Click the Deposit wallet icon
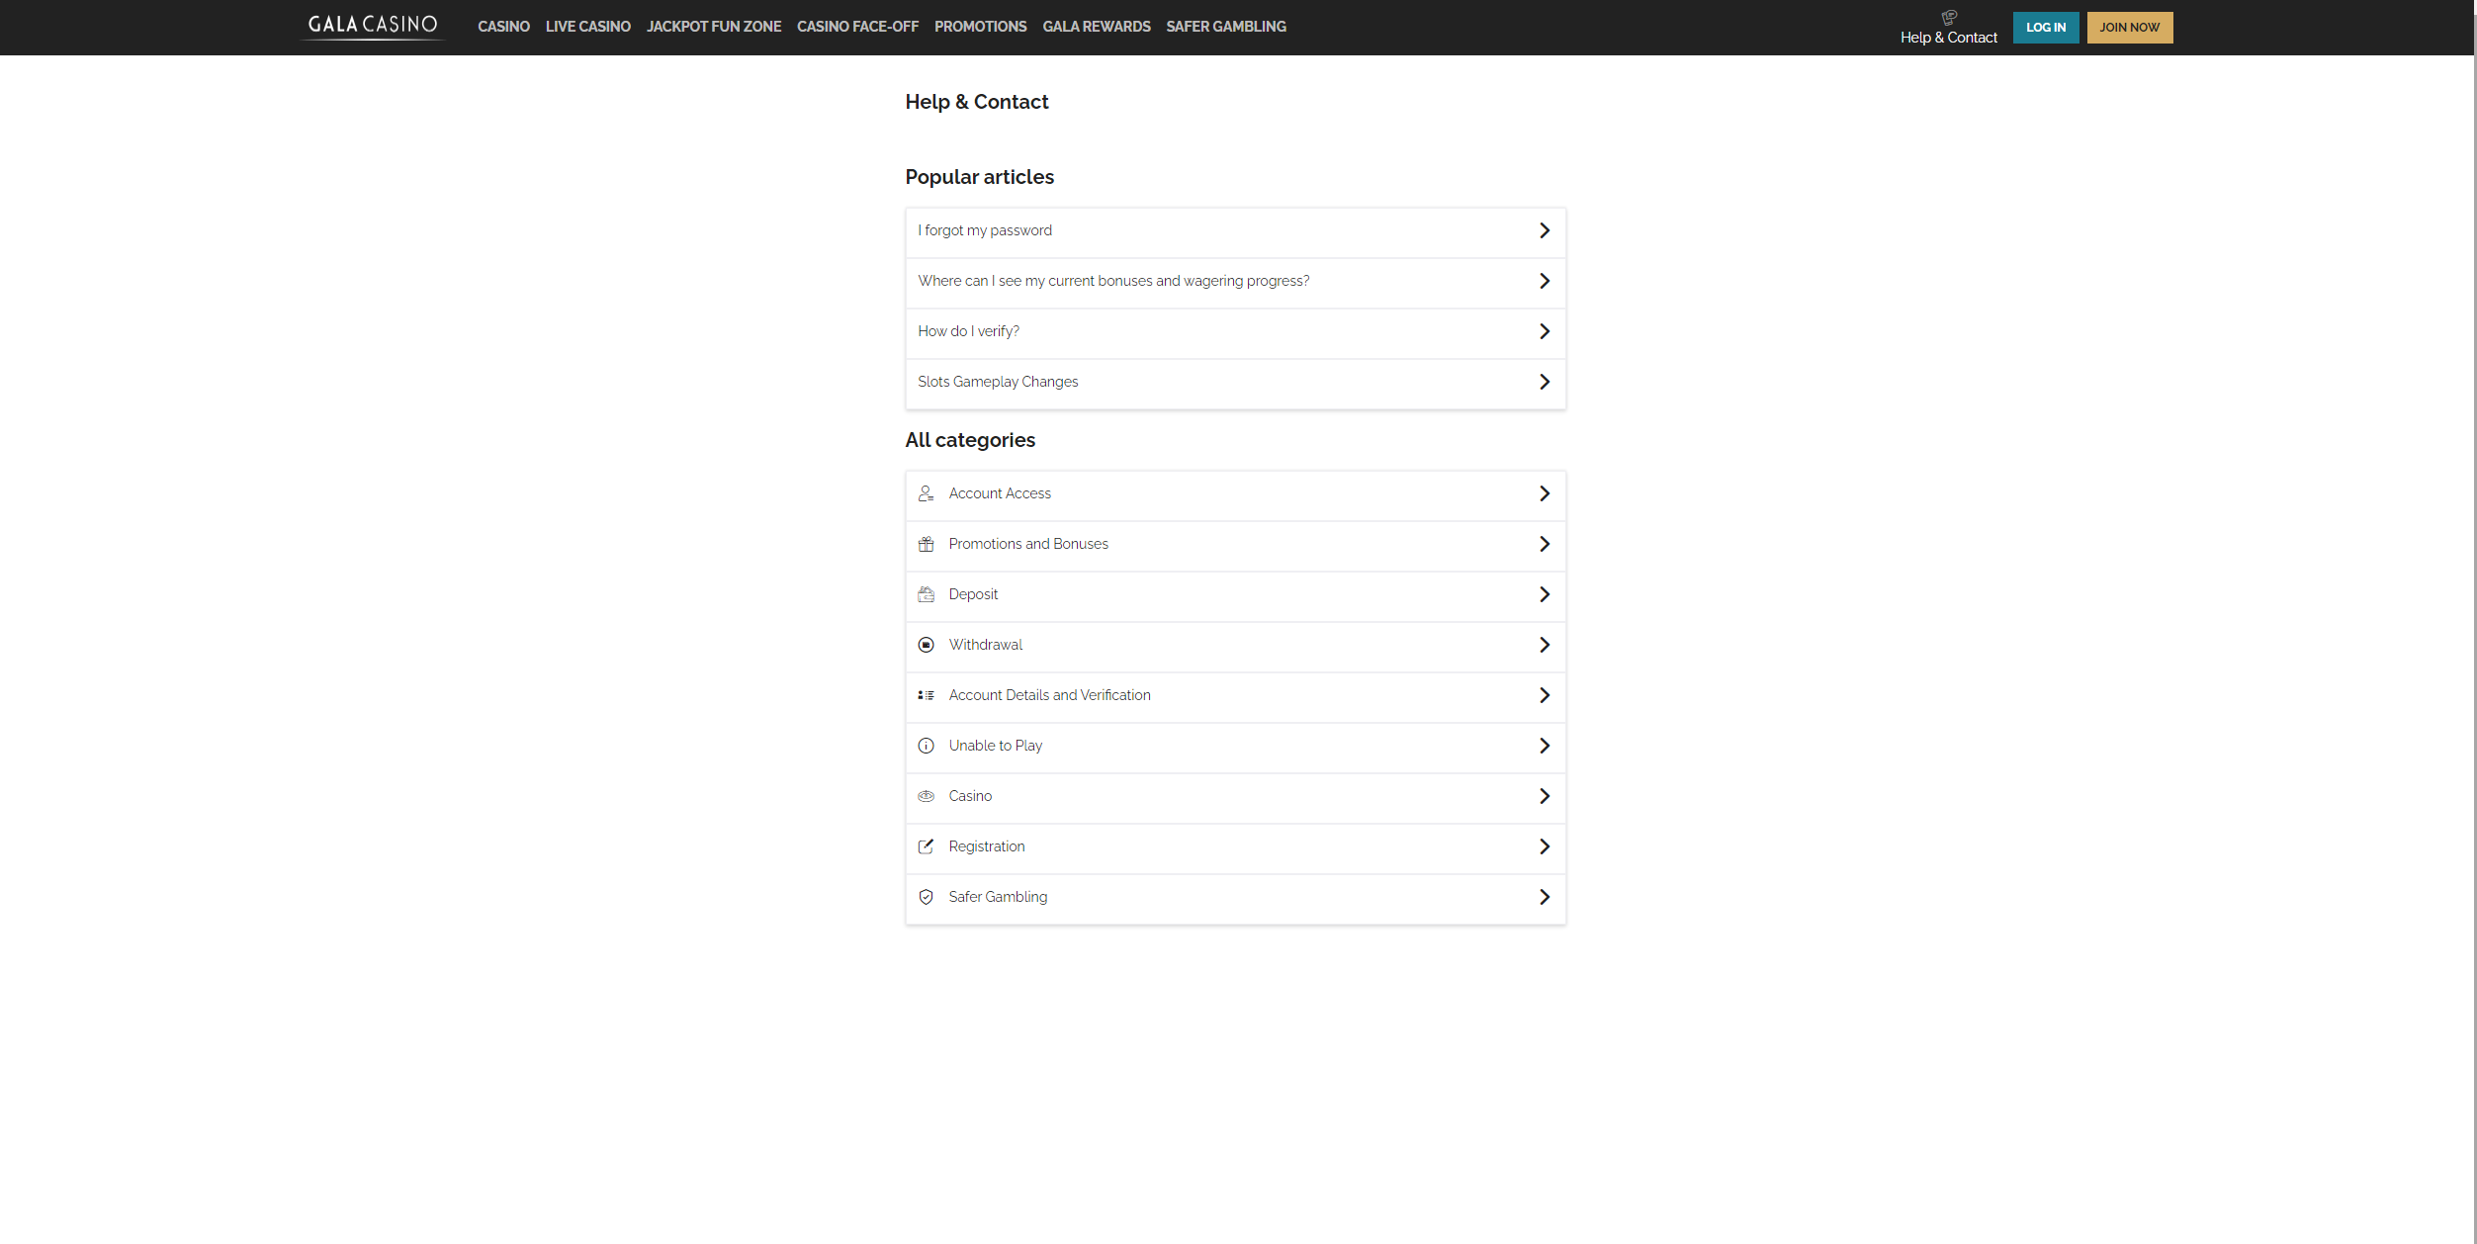Image resolution: width=2477 pixels, height=1244 pixels. [926, 594]
